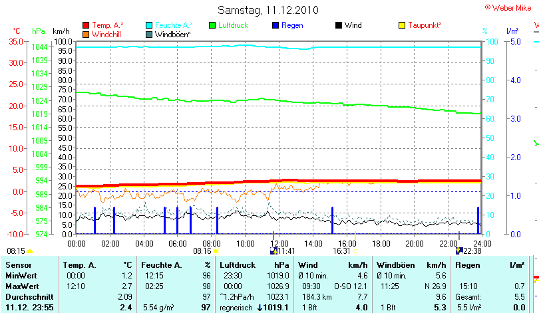Click the N 26.9 max gust value

coord(436,286)
